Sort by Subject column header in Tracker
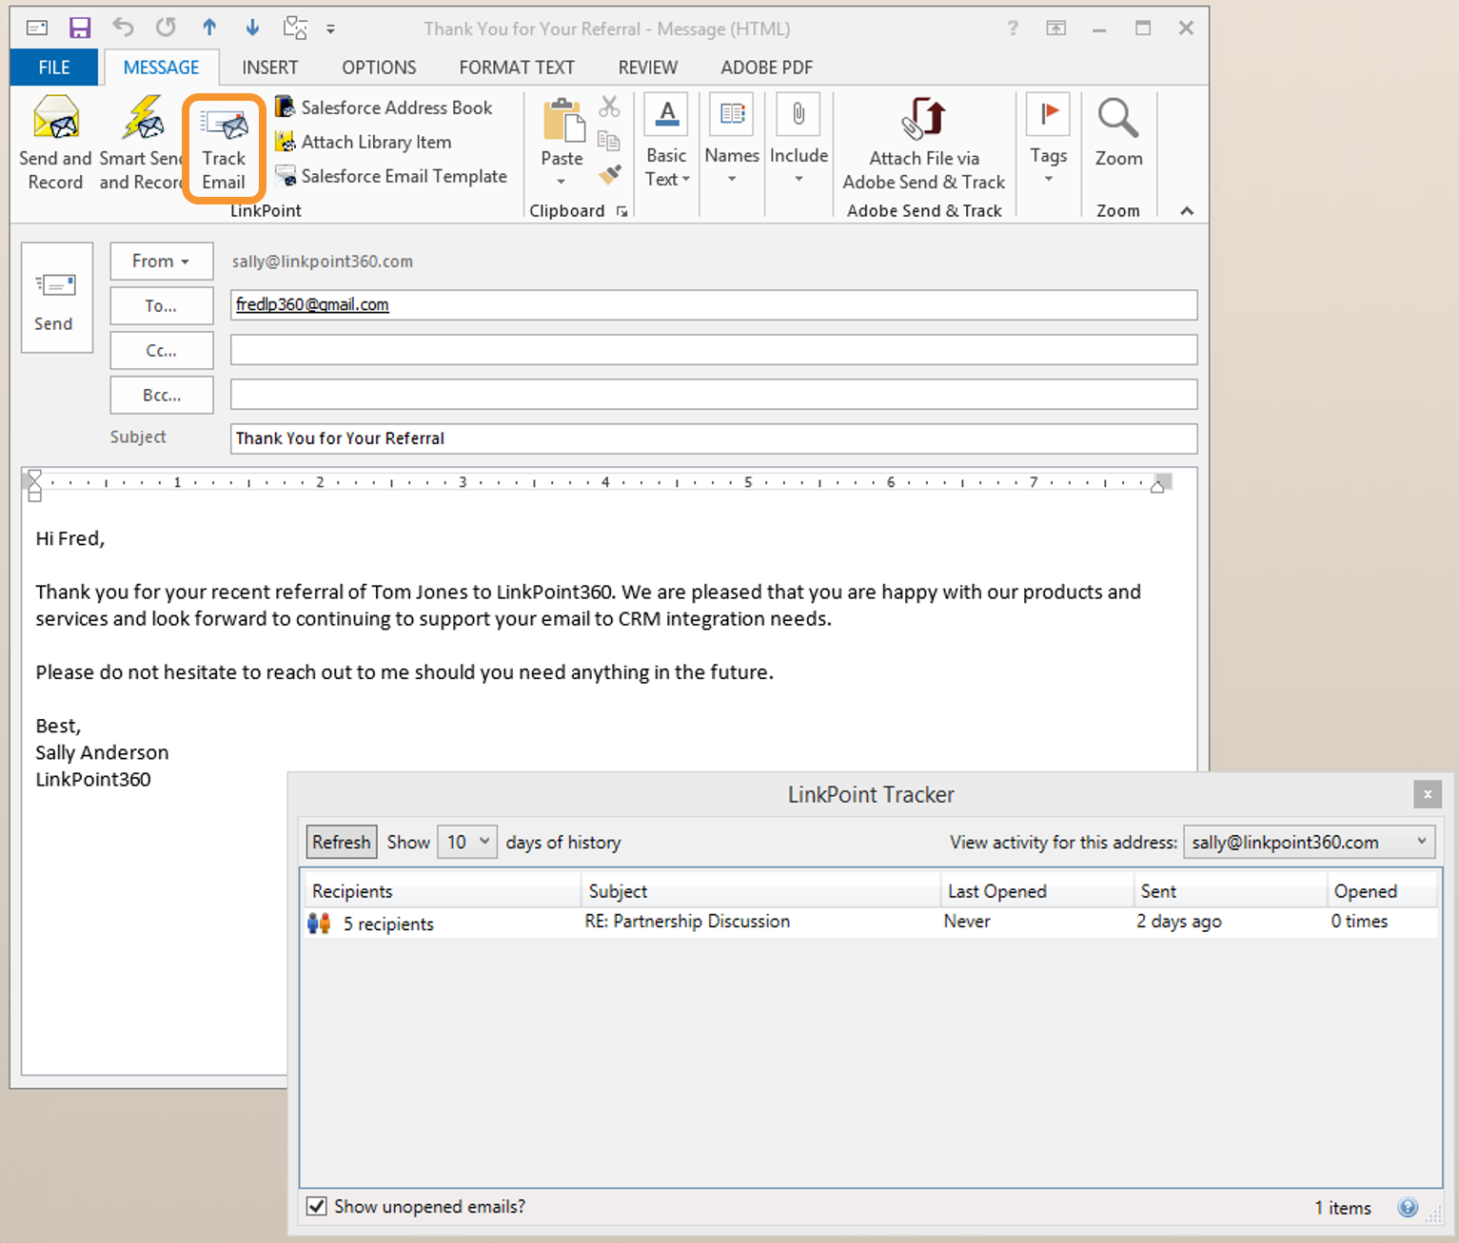 pos(761,891)
